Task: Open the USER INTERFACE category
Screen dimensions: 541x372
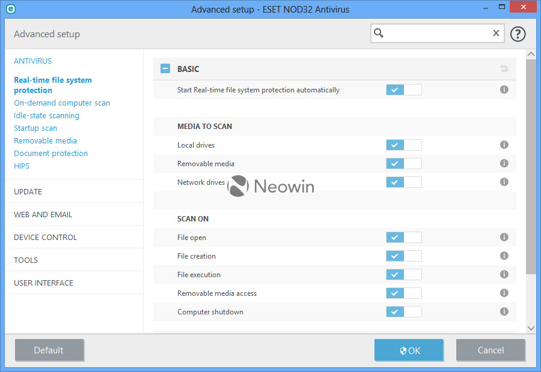Action: pos(43,283)
